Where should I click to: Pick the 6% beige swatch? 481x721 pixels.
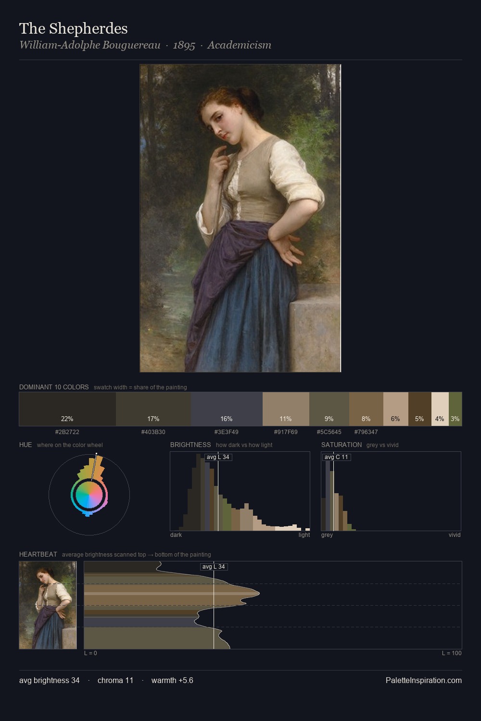pyautogui.click(x=396, y=409)
